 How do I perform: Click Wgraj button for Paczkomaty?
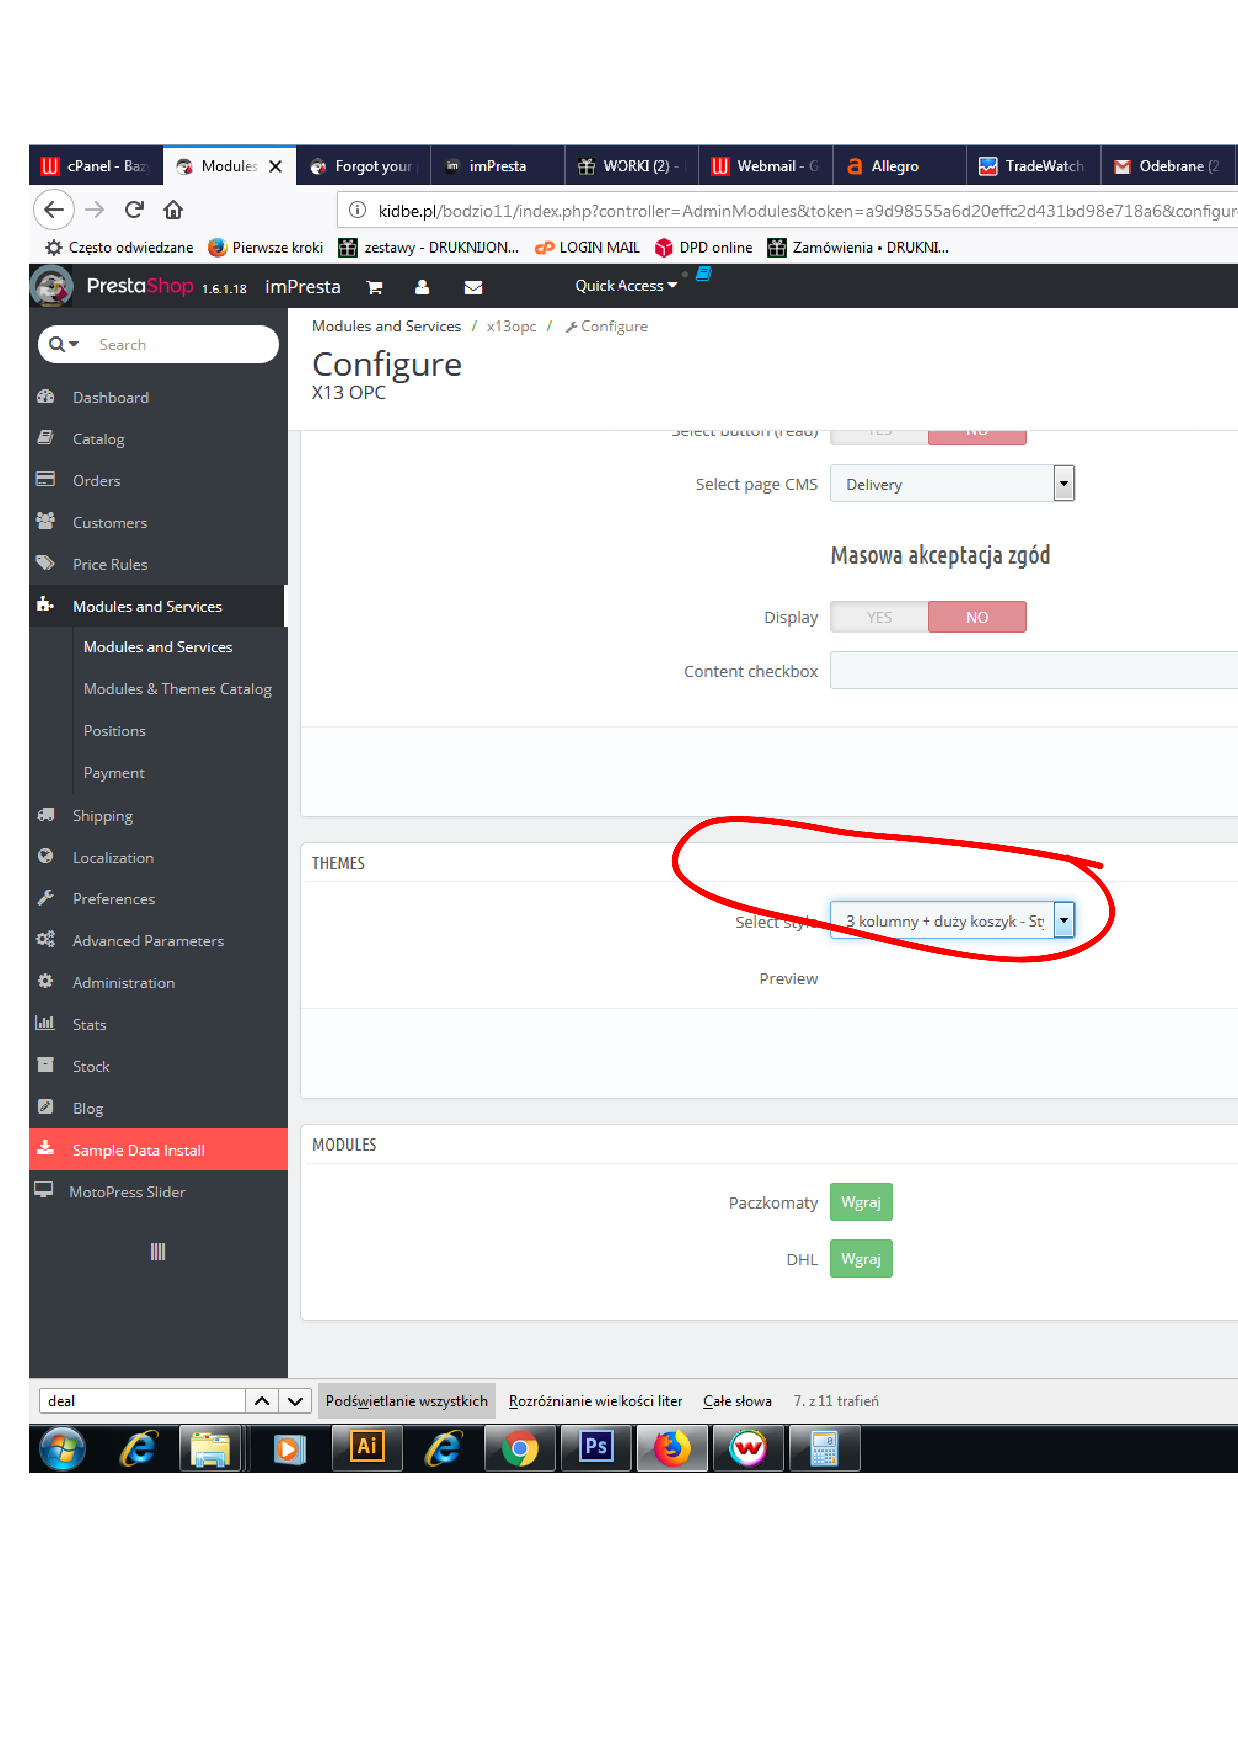coord(861,1203)
